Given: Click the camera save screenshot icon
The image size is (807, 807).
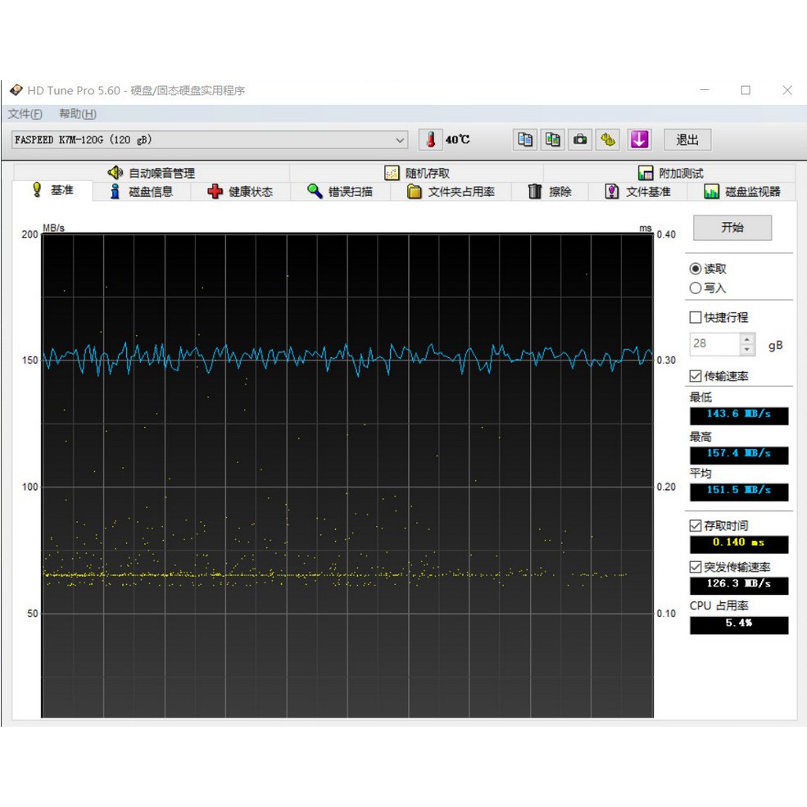Looking at the screenshot, I should point(580,139).
